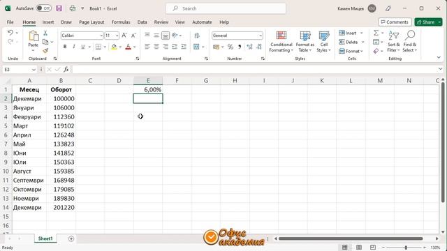Open the Delete cells dropdown arrow
447x251 pixels.
pos(363,42)
